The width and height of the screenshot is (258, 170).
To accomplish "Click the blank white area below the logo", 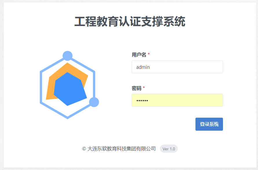I will pyautogui.click(x=67, y=133).
